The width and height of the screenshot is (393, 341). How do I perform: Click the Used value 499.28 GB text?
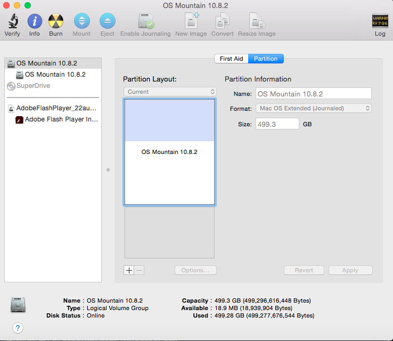click(x=265, y=315)
